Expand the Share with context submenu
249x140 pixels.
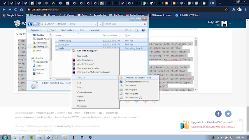[x=95, y=56]
